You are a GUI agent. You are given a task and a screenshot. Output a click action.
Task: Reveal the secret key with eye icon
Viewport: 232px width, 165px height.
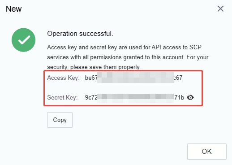pos(190,97)
